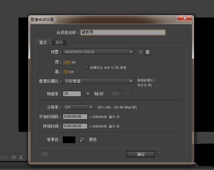Screen dimensions: 214x170
Task: Switch to the 高级 tab
Action: 59,42
